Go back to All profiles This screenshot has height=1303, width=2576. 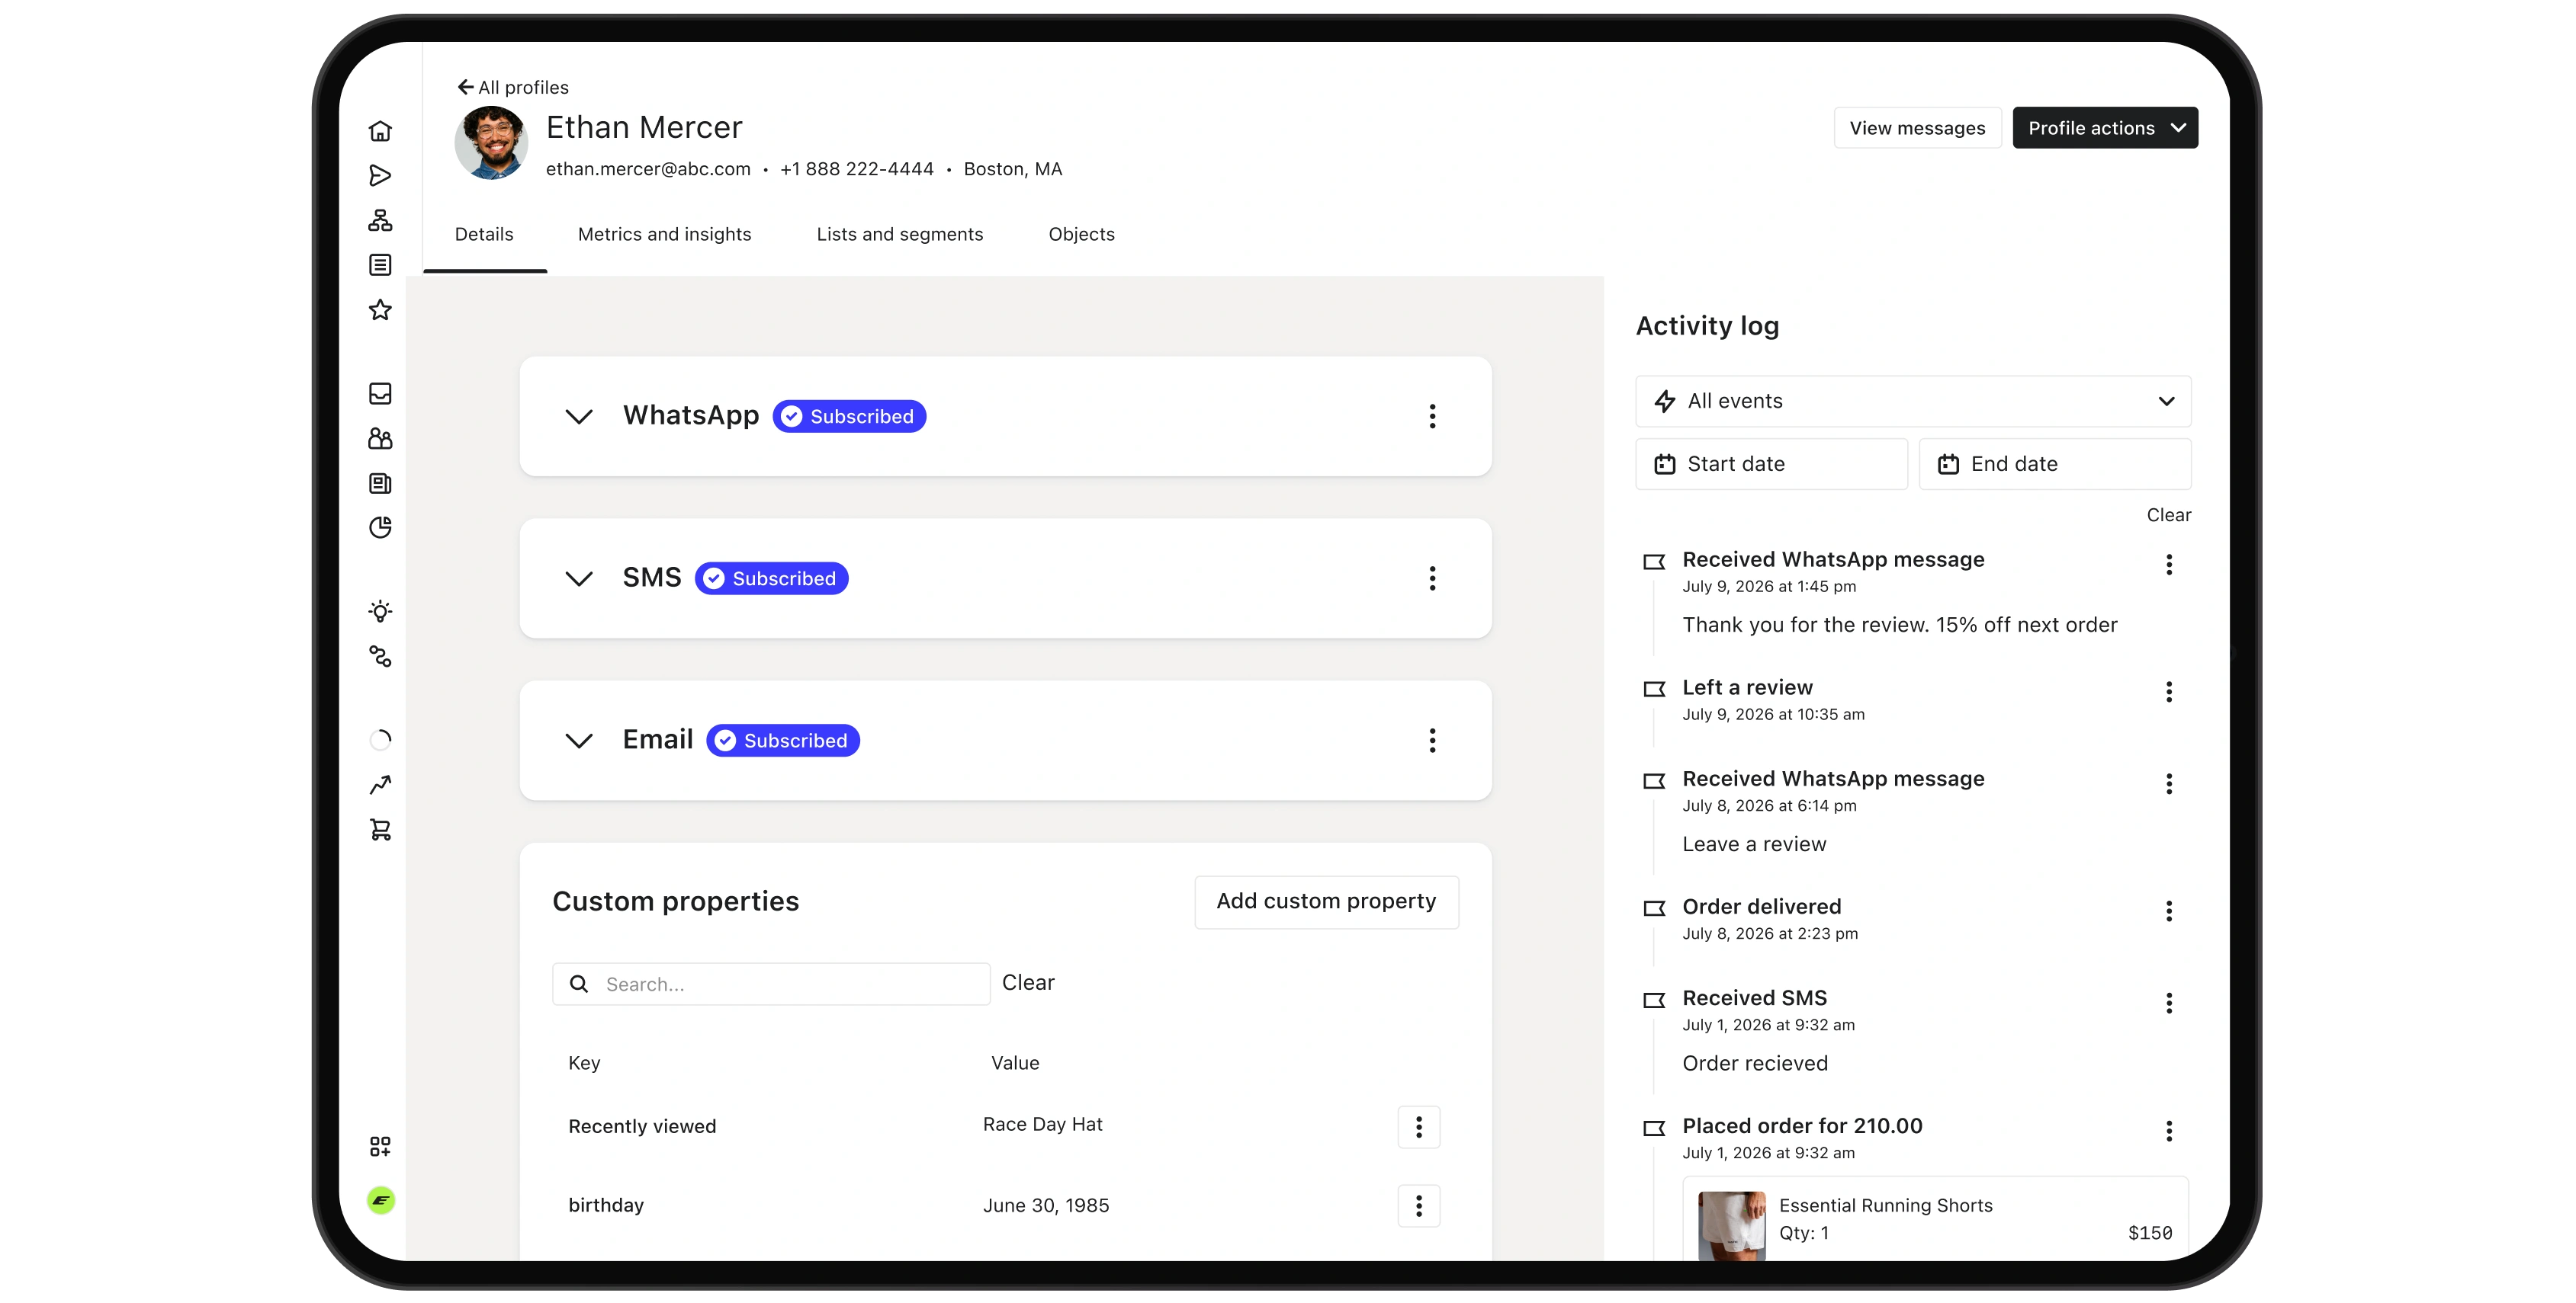(513, 88)
